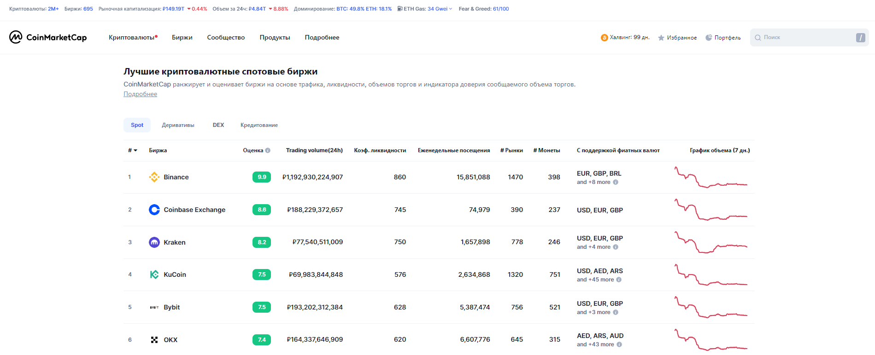Open the Bybit exchange link
875x355 pixels.
[x=172, y=307]
